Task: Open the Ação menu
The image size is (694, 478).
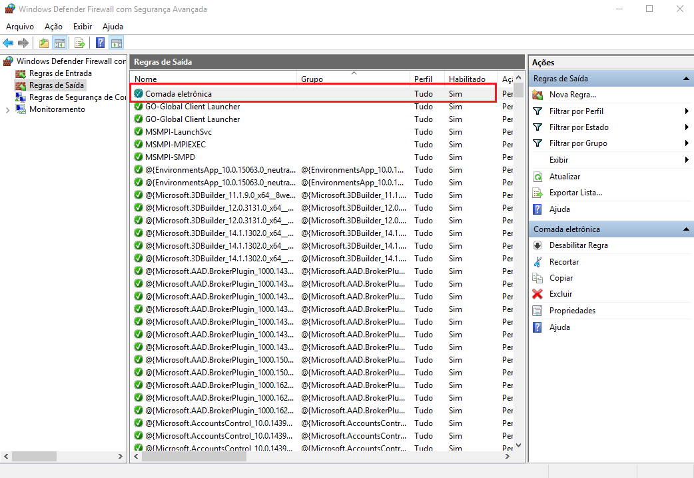Action: 53,27
